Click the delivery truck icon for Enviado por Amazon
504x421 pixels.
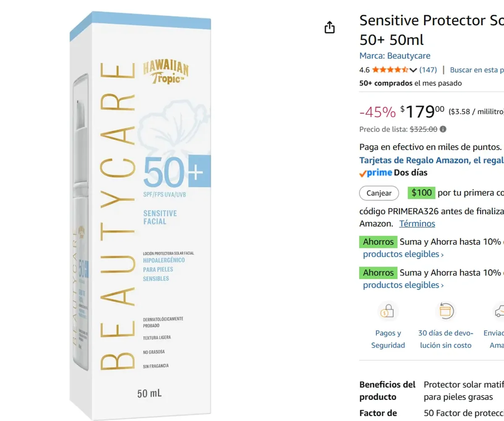(499, 311)
